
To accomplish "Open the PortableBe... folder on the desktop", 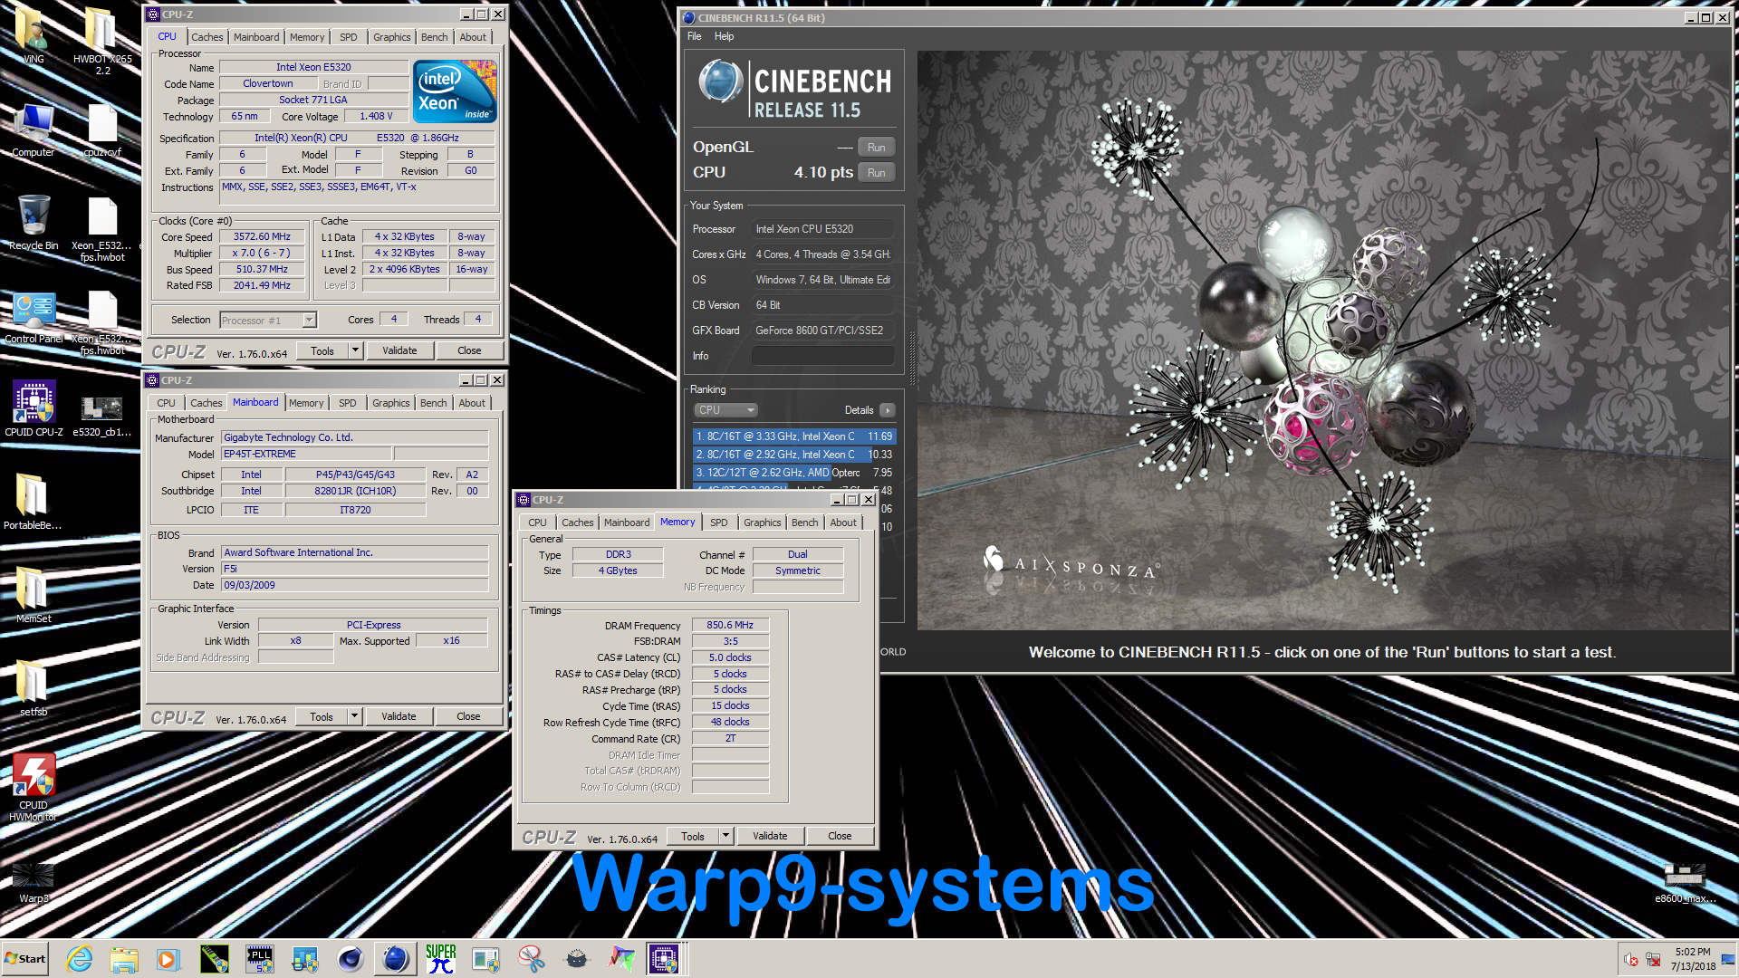I will click(33, 502).
